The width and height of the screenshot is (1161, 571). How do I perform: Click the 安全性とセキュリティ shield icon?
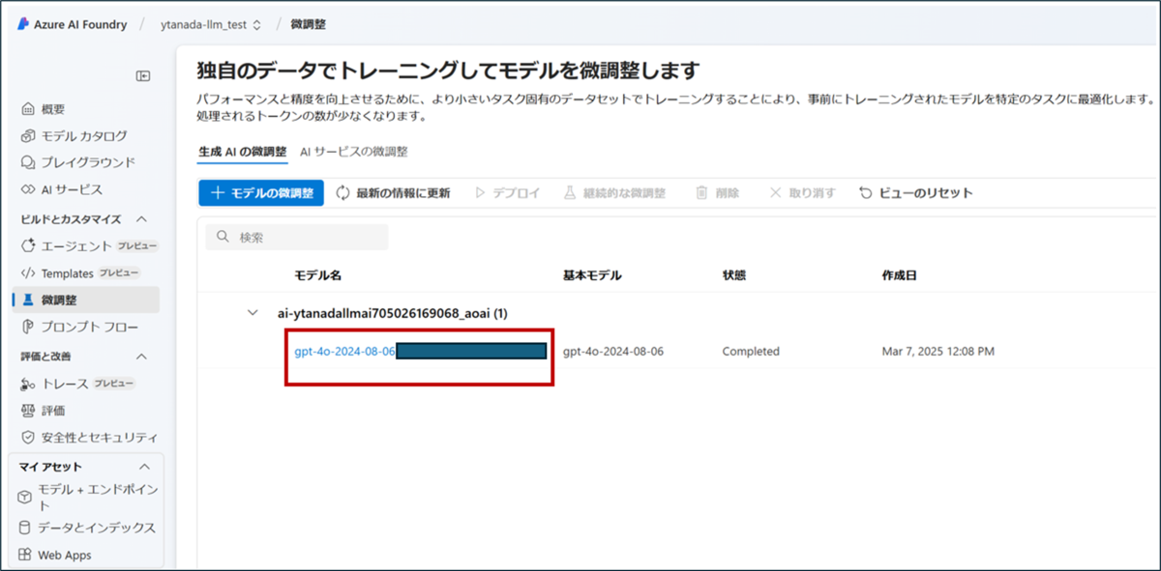[28, 438]
